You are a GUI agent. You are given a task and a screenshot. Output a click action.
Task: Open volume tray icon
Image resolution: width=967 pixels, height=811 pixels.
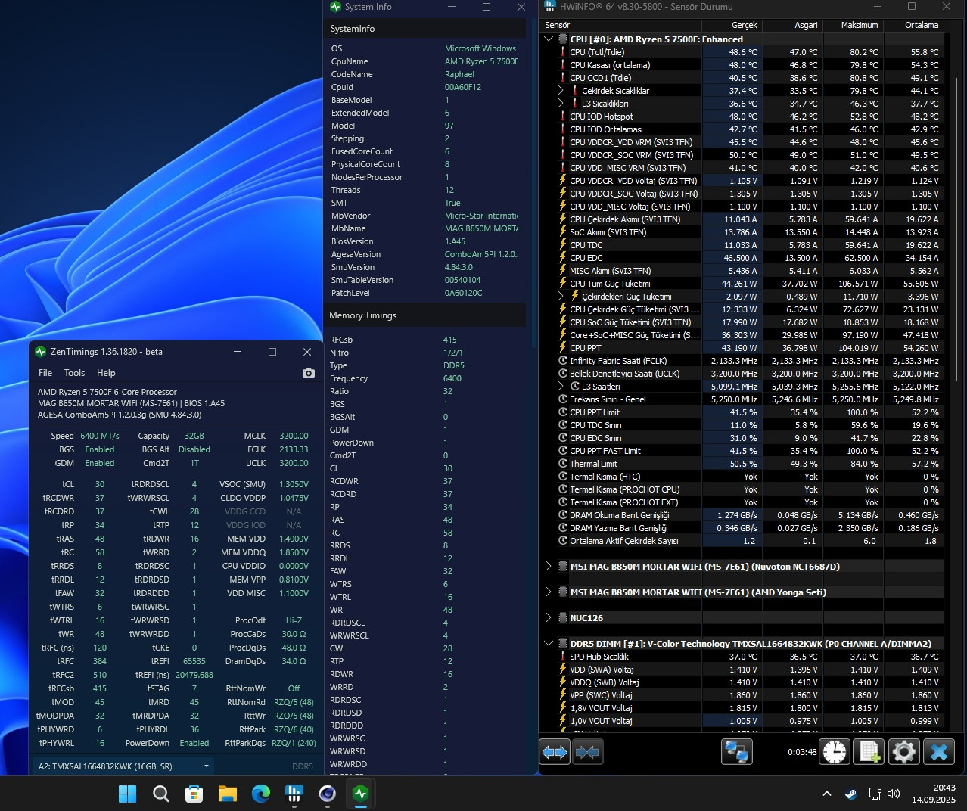[x=894, y=794]
